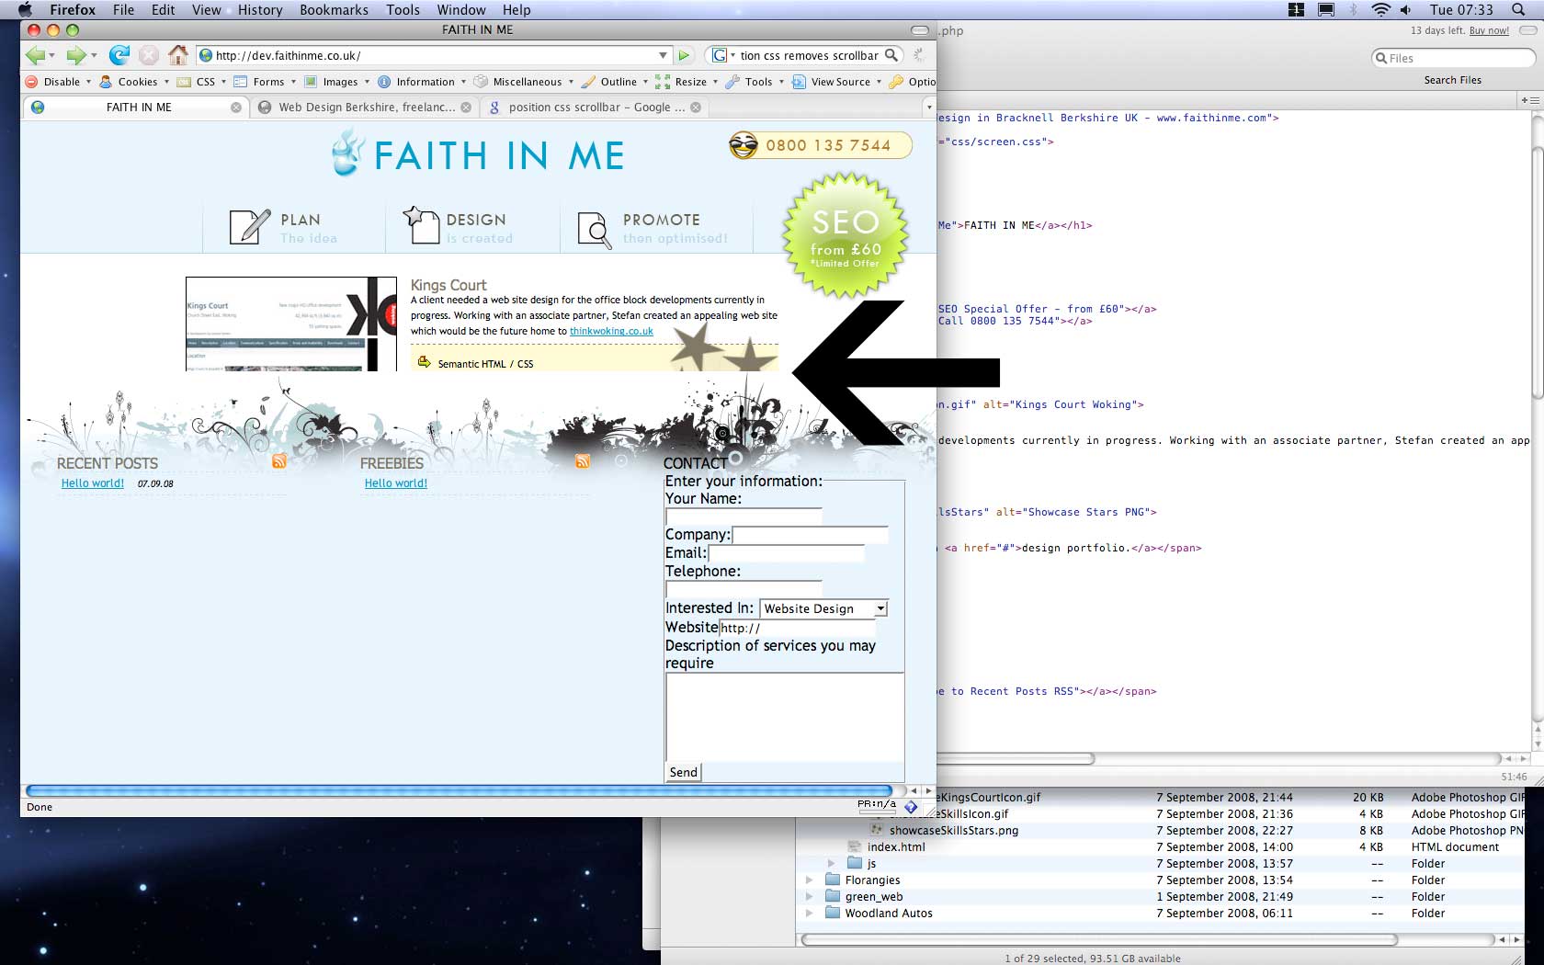Click the browser's horizontal scrollbar

tap(459, 790)
